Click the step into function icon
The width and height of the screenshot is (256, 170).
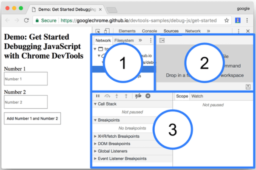click(117, 96)
